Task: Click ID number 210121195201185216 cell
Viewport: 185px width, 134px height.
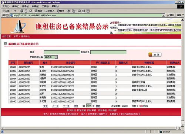Action: coord(63,94)
